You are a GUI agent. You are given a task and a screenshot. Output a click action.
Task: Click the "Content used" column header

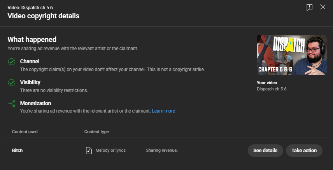(25, 132)
